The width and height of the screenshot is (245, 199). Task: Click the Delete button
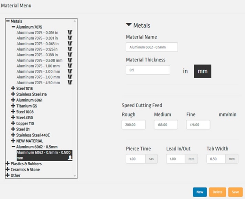[217, 192]
